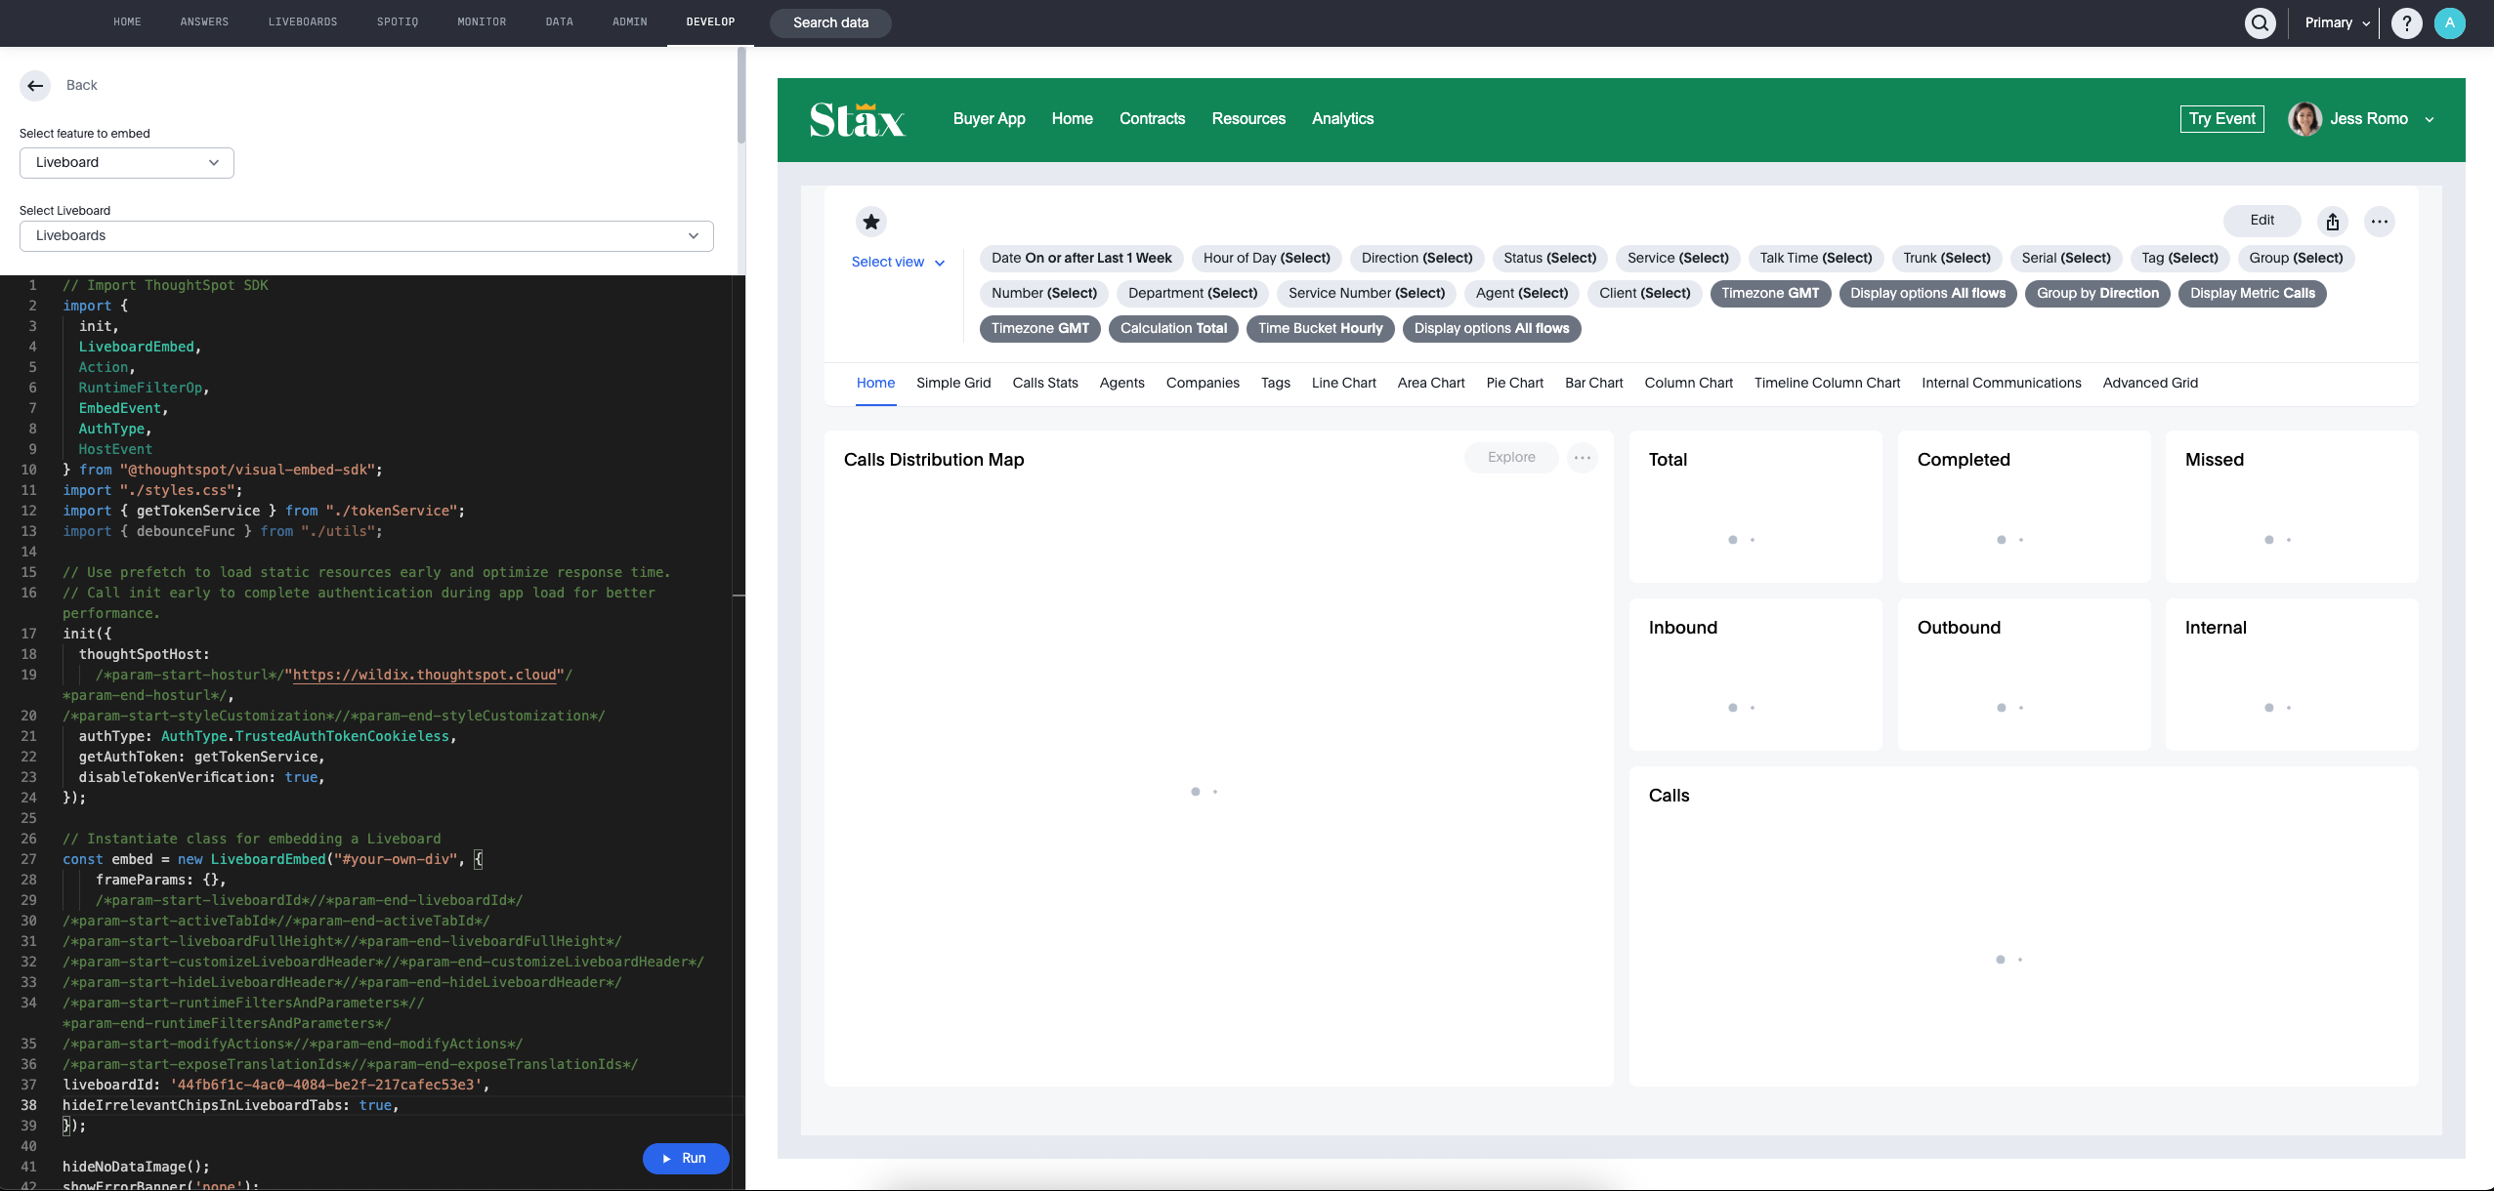The height and width of the screenshot is (1191, 2494).
Task: Open the user profile avatar A
Action: pyautogui.click(x=2449, y=23)
